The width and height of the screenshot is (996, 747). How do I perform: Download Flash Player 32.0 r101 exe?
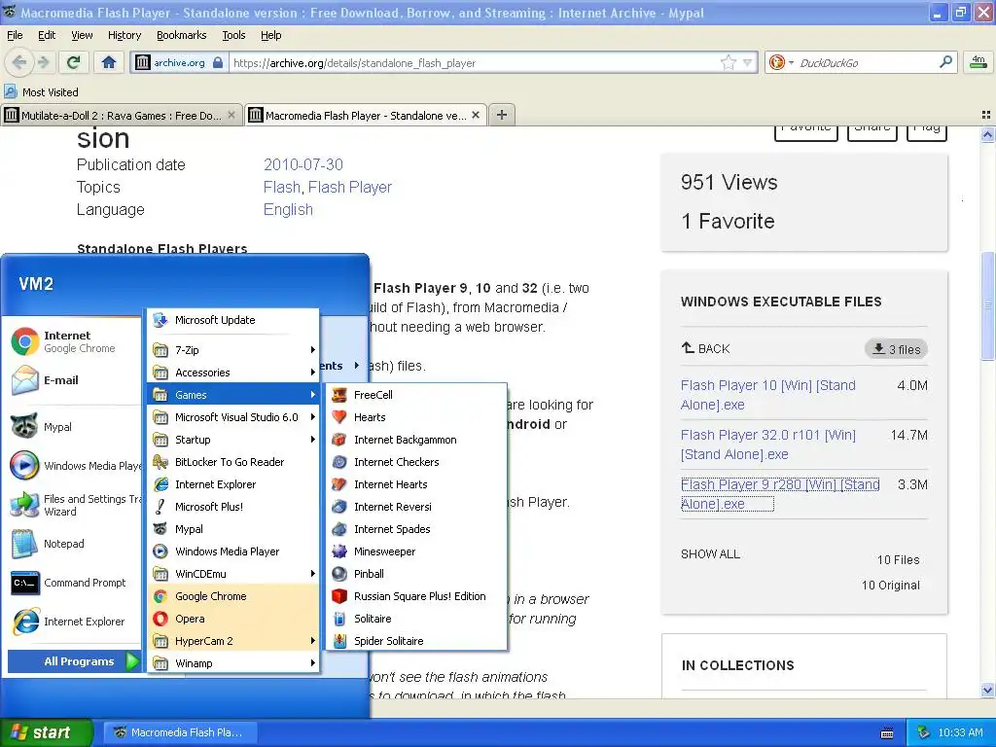coord(768,445)
